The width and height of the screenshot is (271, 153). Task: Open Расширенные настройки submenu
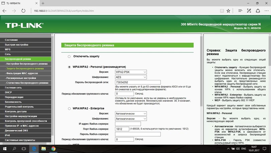click(x=26, y=78)
